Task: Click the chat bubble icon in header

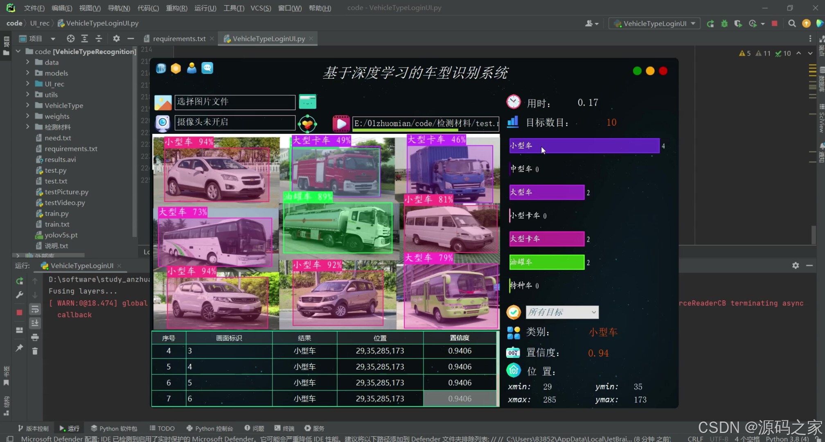Action: click(x=207, y=68)
